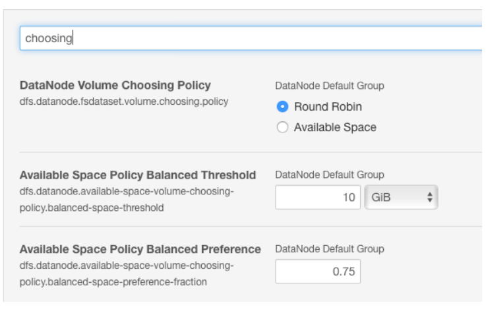Focus the search box containing 'choosing'

[251, 38]
